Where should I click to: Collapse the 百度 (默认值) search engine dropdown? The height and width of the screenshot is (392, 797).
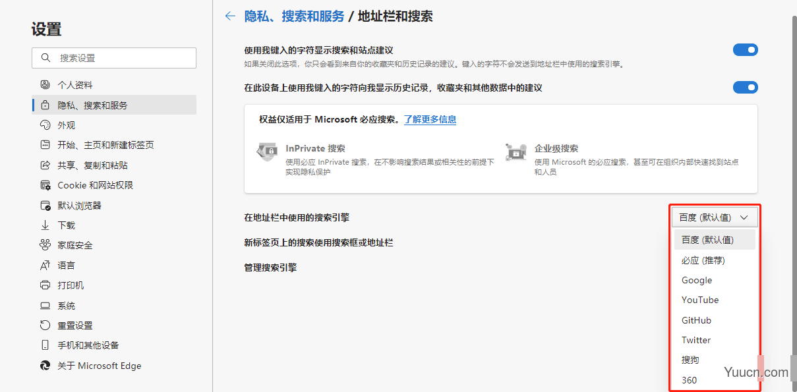(x=715, y=217)
